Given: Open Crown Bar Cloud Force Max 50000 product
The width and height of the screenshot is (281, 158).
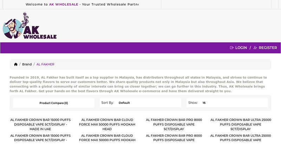Looking at the screenshot, I should [107, 124].
